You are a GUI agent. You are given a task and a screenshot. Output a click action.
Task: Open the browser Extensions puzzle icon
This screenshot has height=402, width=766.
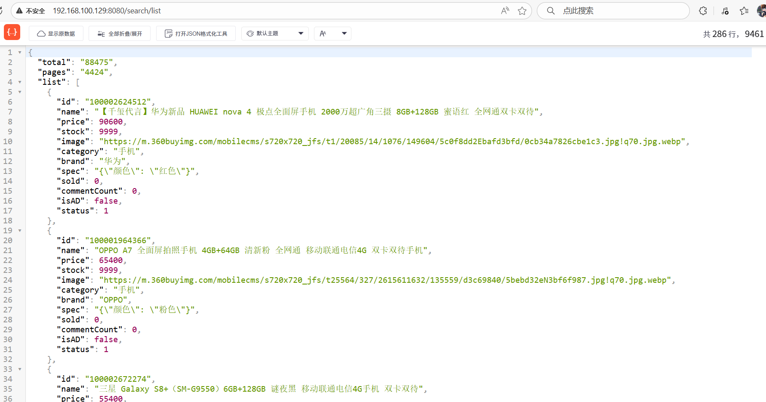tap(703, 11)
